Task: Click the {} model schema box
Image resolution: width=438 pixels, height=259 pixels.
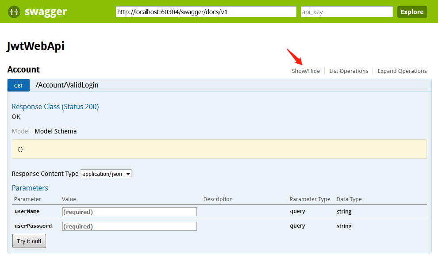Action: pos(219,149)
